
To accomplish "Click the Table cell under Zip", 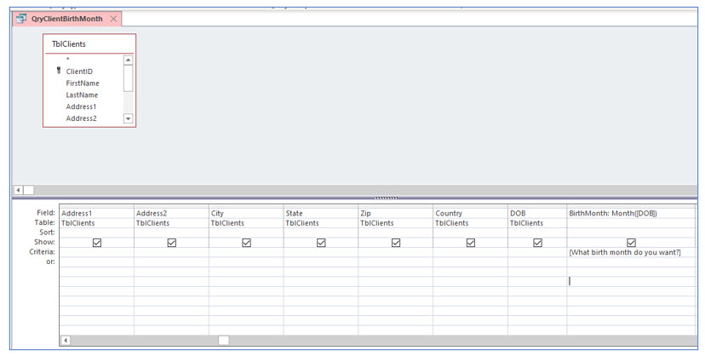I will tap(396, 223).
